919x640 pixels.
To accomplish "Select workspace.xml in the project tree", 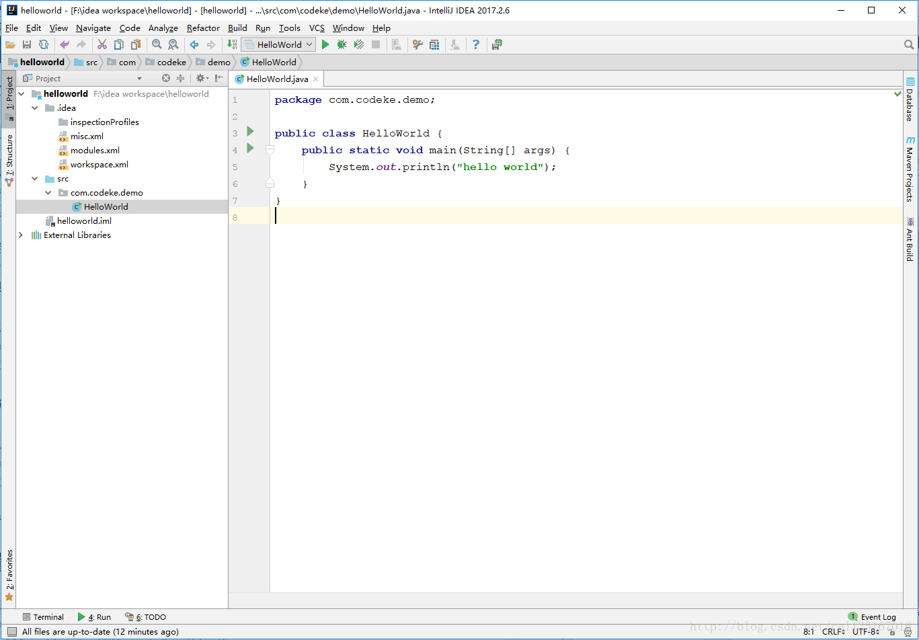I will (99, 165).
